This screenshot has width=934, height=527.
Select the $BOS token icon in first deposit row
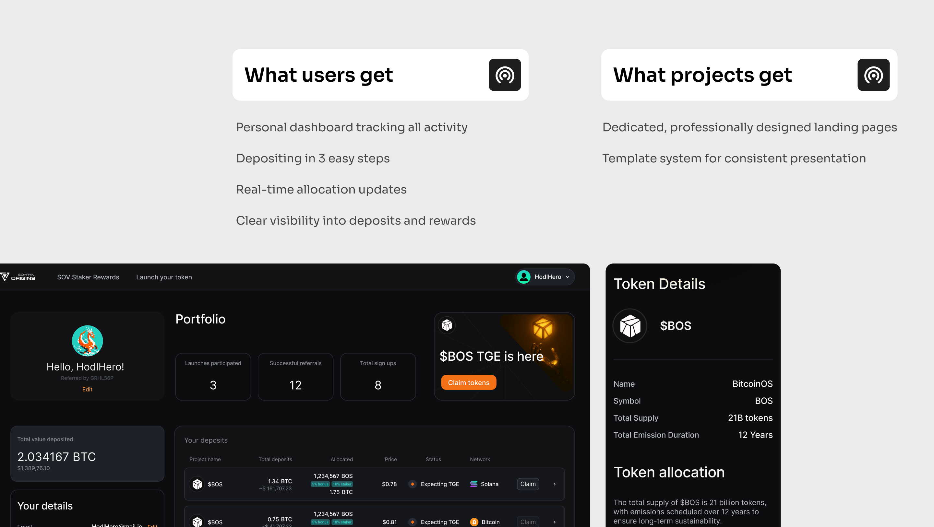click(197, 484)
